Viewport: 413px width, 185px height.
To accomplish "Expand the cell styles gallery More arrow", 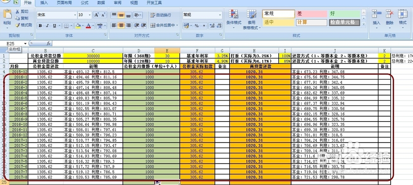I will (x=364, y=24).
